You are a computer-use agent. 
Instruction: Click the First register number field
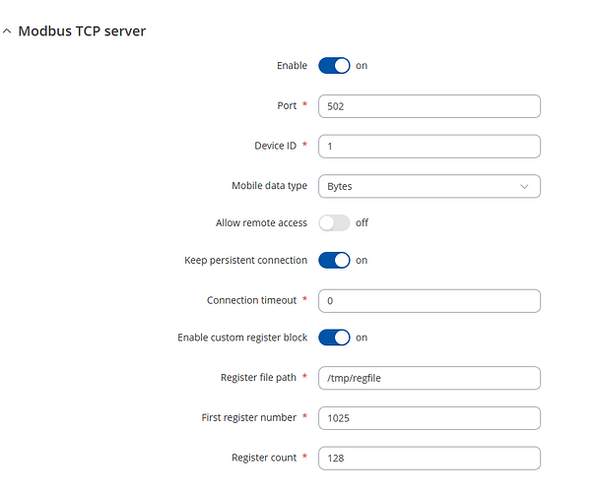pyautogui.click(x=429, y=417)
